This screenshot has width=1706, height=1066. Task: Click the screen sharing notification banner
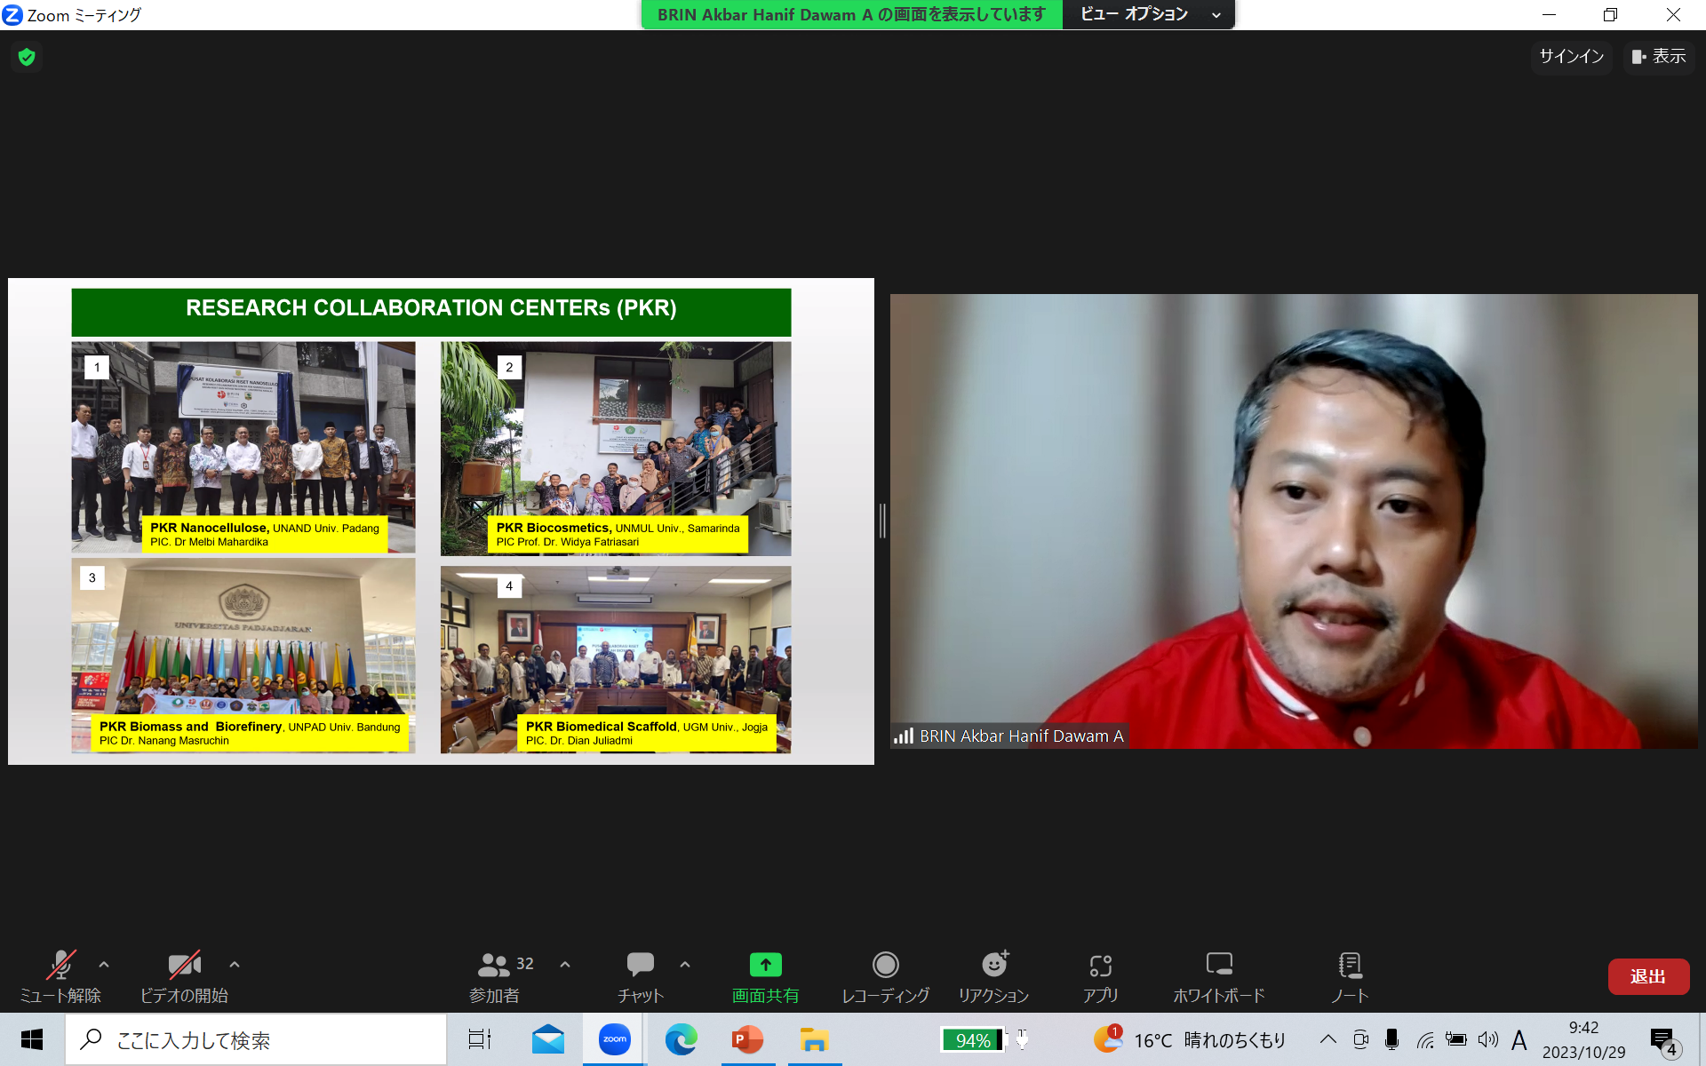851,14
